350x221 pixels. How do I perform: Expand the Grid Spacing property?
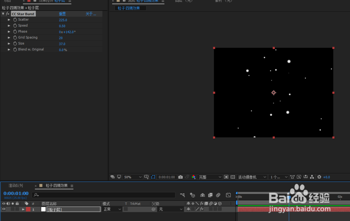click(9, 37)
